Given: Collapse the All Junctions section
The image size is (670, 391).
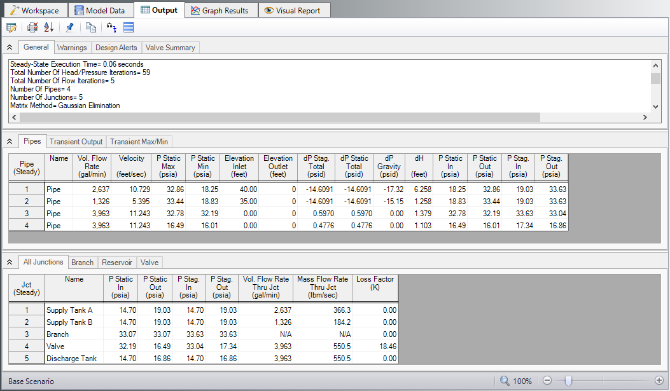Looking at the screenshot, I should [9, 261].
